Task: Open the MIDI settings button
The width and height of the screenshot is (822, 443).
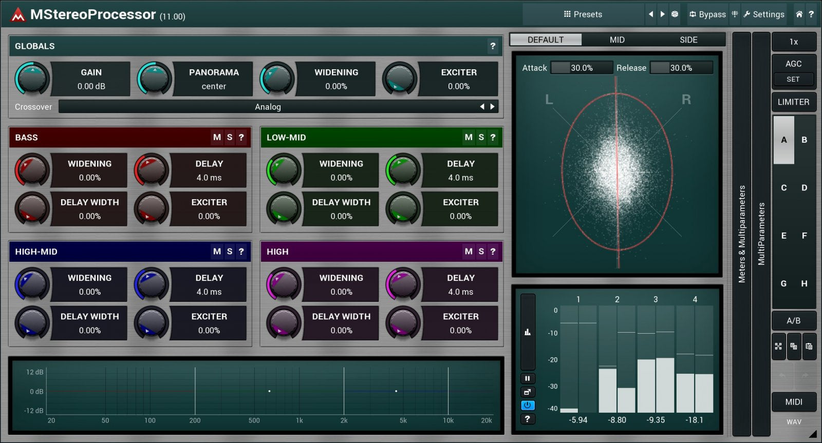Action: pyautogui.click(x=794, y=402)
